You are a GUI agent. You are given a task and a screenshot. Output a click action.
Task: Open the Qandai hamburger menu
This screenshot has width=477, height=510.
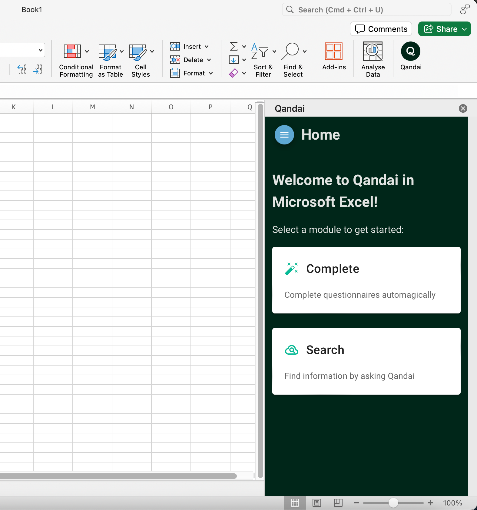click(284, 135)
